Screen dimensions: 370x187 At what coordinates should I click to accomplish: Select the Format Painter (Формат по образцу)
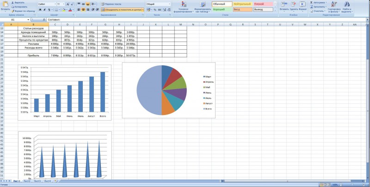[x=23, y=11]
